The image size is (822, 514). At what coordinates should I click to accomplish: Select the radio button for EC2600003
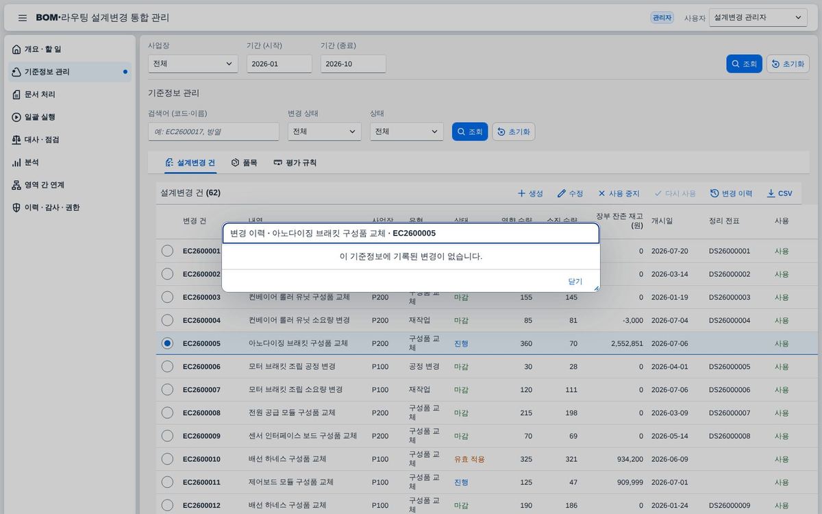[167, 297]
